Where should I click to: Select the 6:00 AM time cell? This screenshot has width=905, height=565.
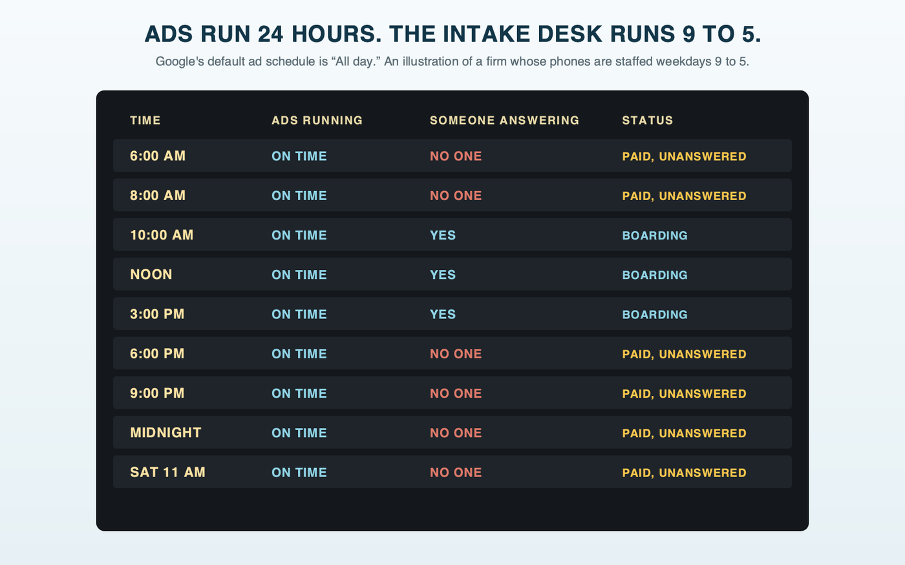coord(158,156)
